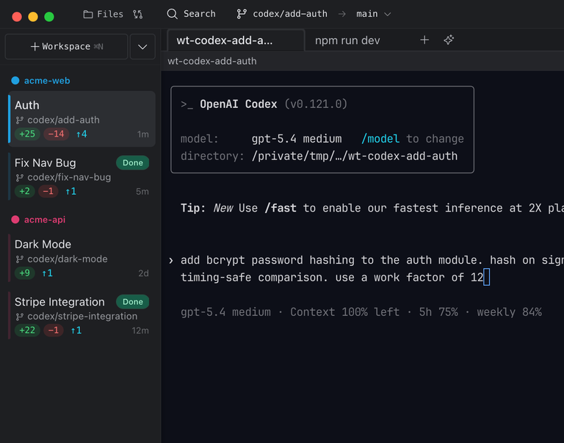Click the −14 deletions badge on Auth
The height and width of the screenshot is (443, 564).
coord(56,134)
